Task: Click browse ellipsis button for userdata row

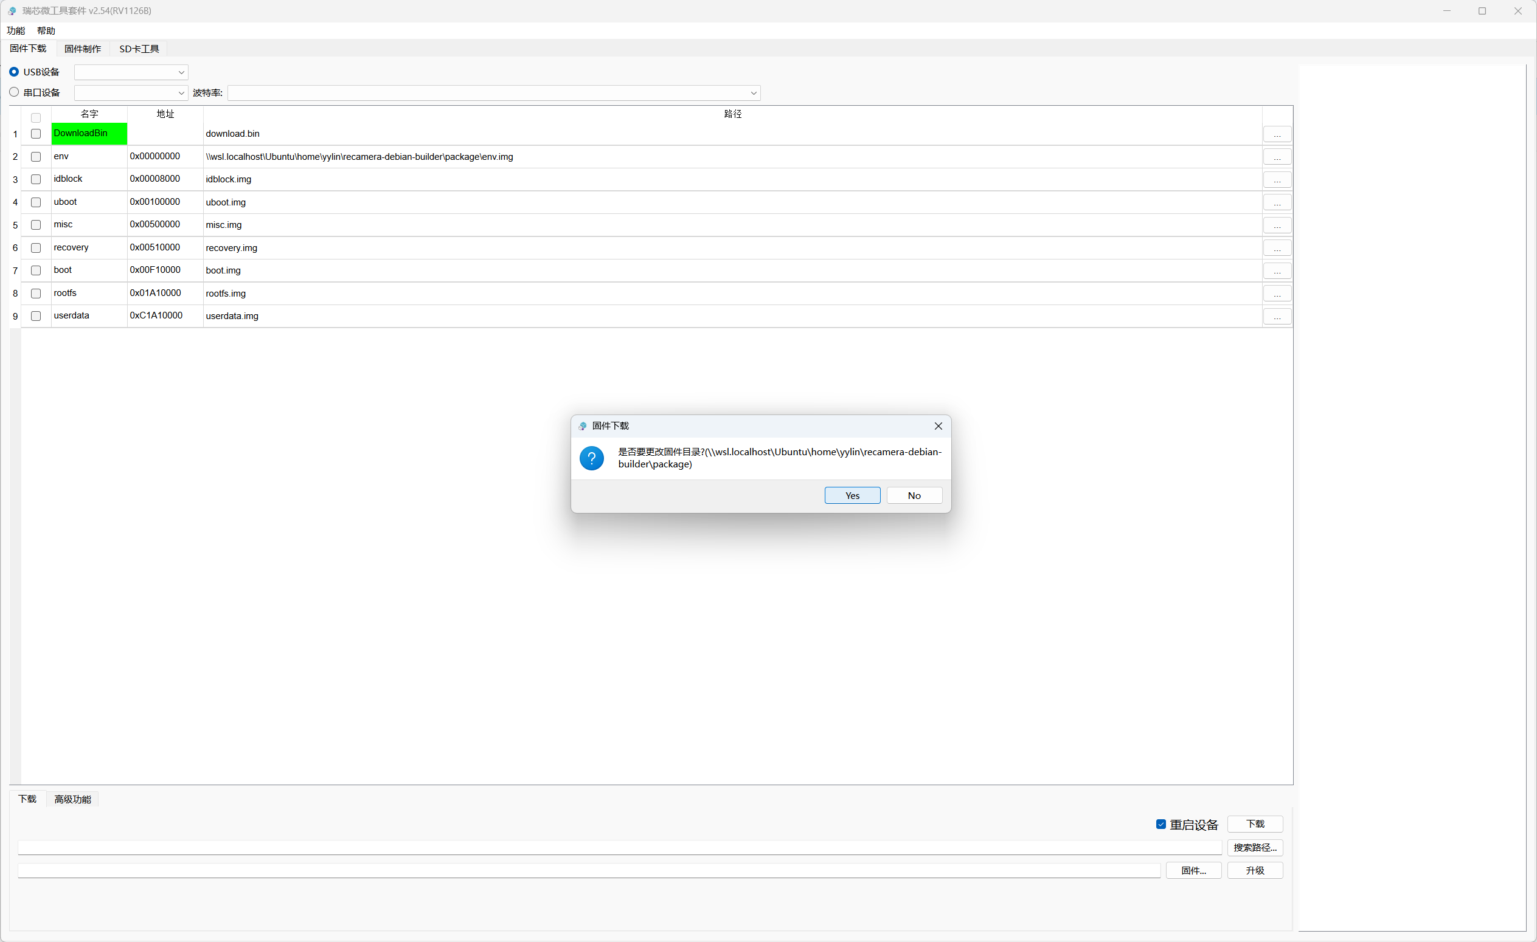Action: pyautogui.click(x=1277, y=317)
